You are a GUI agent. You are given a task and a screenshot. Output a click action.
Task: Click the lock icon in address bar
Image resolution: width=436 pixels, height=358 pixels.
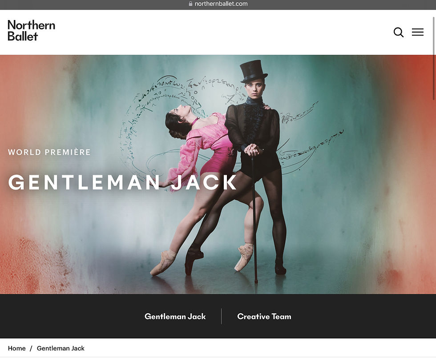click(x=190, y=4)
